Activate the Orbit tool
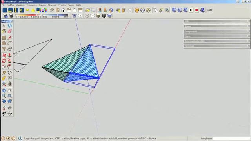 click(x=4, y=90)
